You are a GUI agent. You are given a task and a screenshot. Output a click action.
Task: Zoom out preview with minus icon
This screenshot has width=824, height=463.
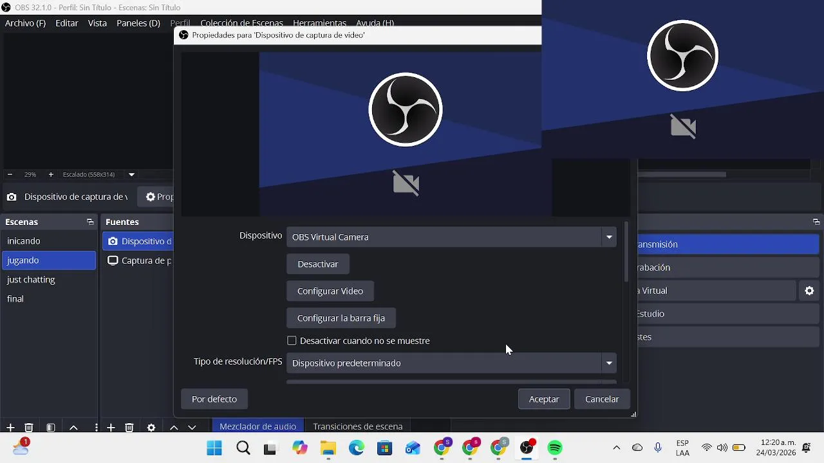(x=10, y=174)
